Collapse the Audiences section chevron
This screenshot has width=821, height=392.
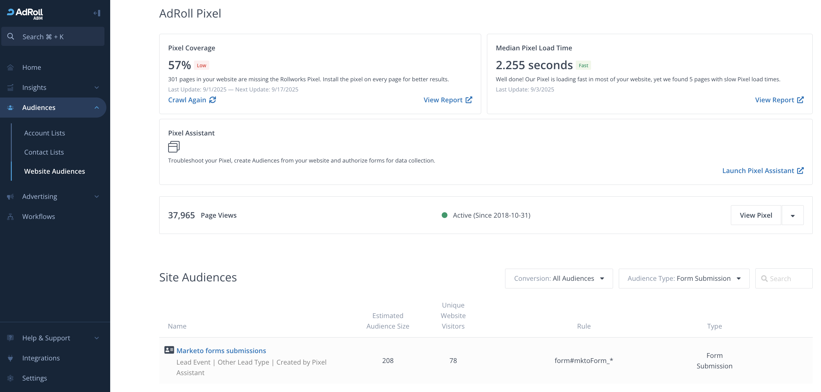96,107
